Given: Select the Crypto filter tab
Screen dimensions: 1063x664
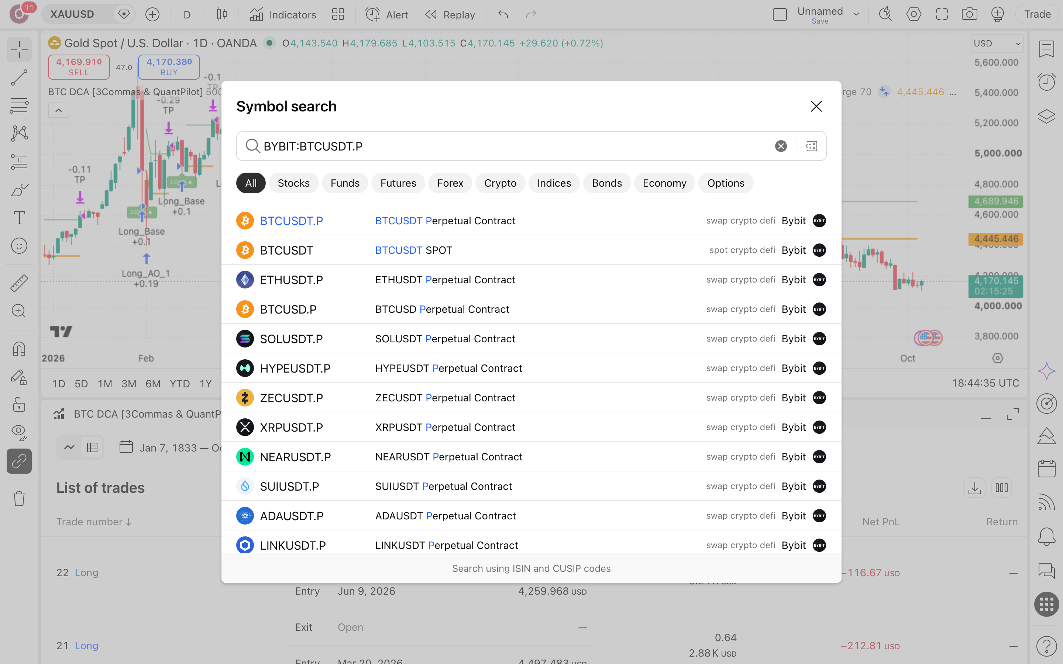Looking at the screenshot, I should pyautogui.click(x=500, y=183).
